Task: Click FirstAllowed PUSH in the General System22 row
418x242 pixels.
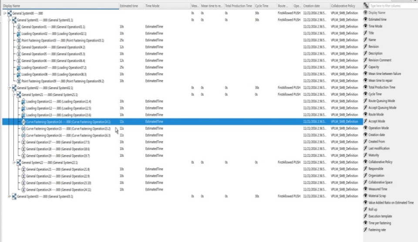Action: (289, 162)
